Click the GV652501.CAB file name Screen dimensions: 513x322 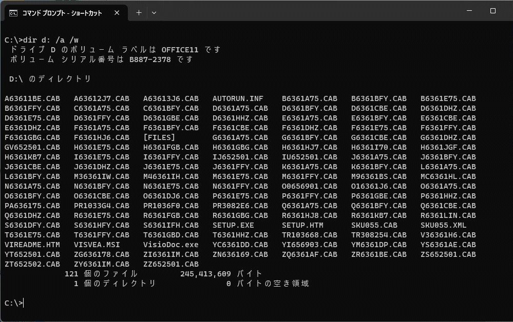[32, 147]
